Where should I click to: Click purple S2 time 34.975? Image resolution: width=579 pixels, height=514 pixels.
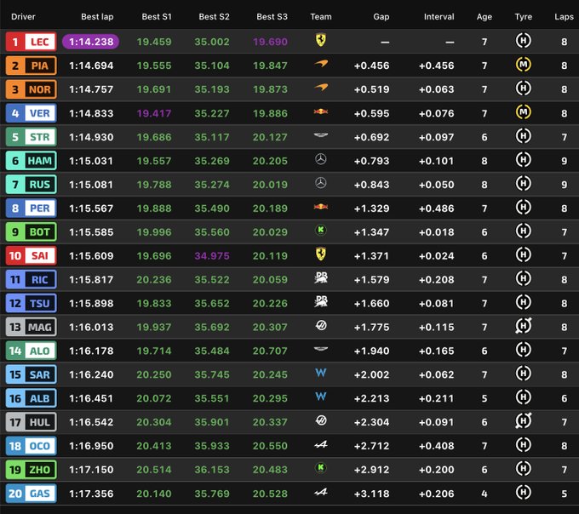pyautogui.click(x=212, y=255)
